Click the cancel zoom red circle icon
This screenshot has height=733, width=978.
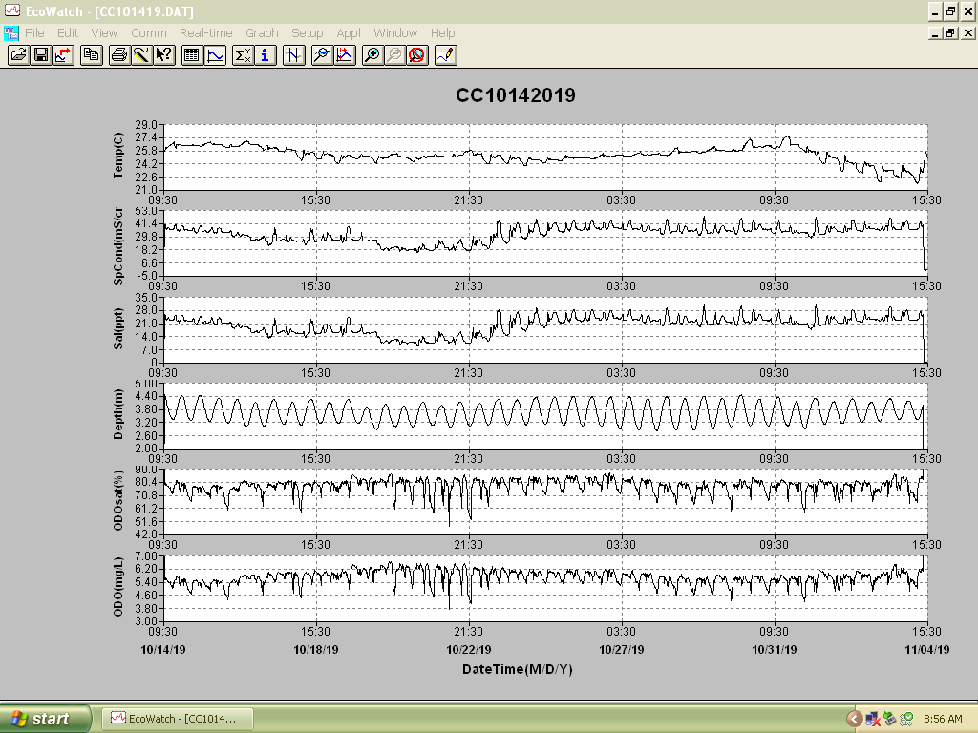click(x=417, y=55)
